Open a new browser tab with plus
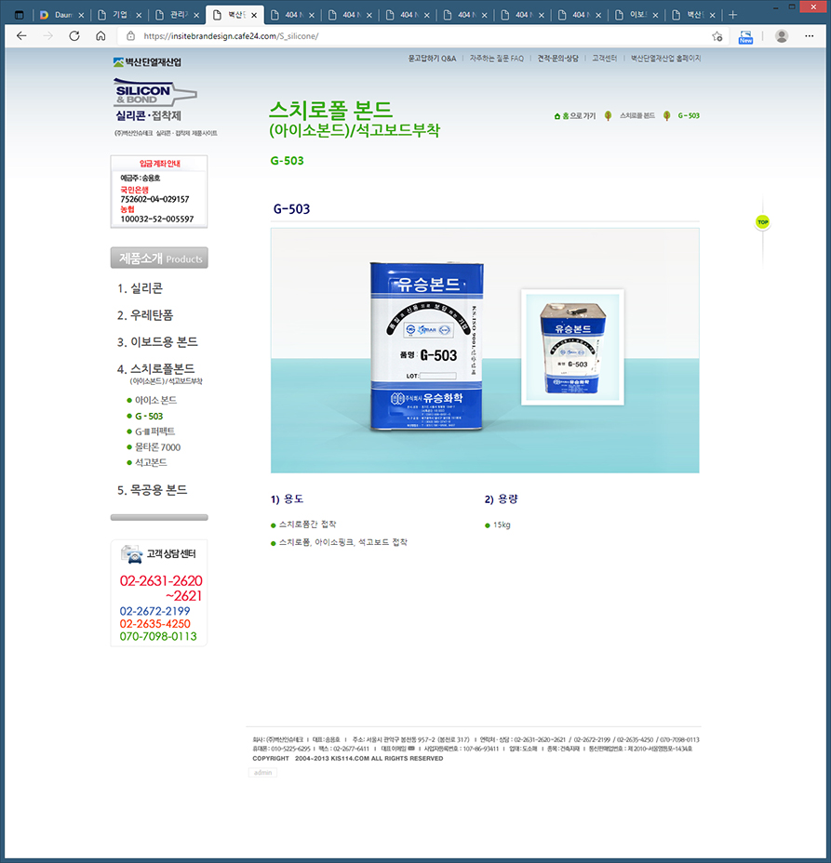The height and width of the screenshot is (863, 831). coord(732,15)
